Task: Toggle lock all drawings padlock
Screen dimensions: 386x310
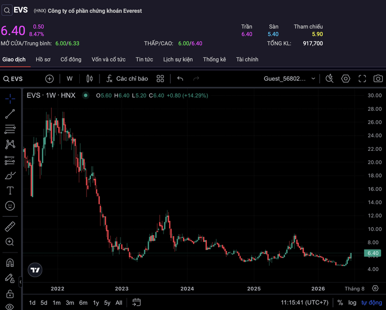Action: pos(10,294)
